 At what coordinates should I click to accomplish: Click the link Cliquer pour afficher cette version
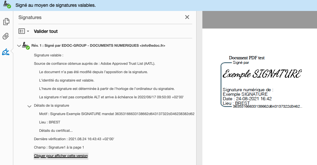pyautogui.click(x=61, y=156)
